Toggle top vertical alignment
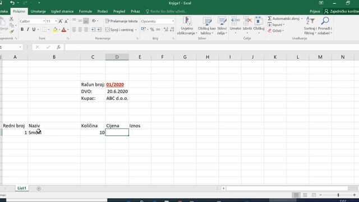This screenshot has width=359, height=202. click(x=74, y=21)
